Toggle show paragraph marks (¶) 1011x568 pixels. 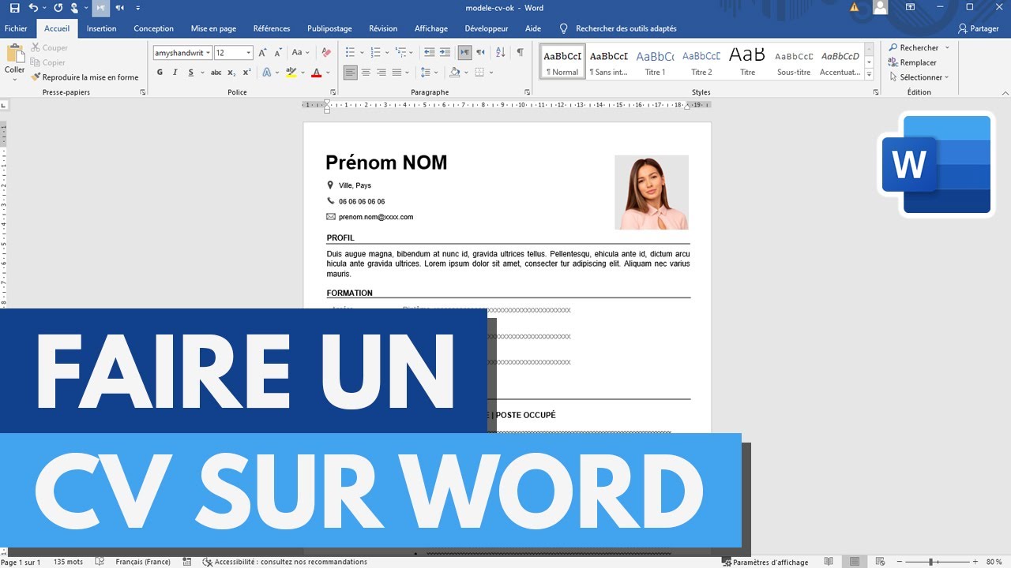(520, 53)
